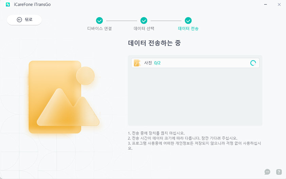The height and width of the screenshot is (179, 286).
Task: Click the 0/2 photo count text
Action: pyautogui.click(x=157, y=63)
